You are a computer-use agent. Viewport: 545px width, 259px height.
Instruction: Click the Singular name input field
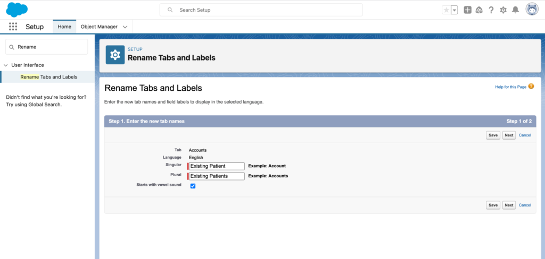(x=217, y=166)
